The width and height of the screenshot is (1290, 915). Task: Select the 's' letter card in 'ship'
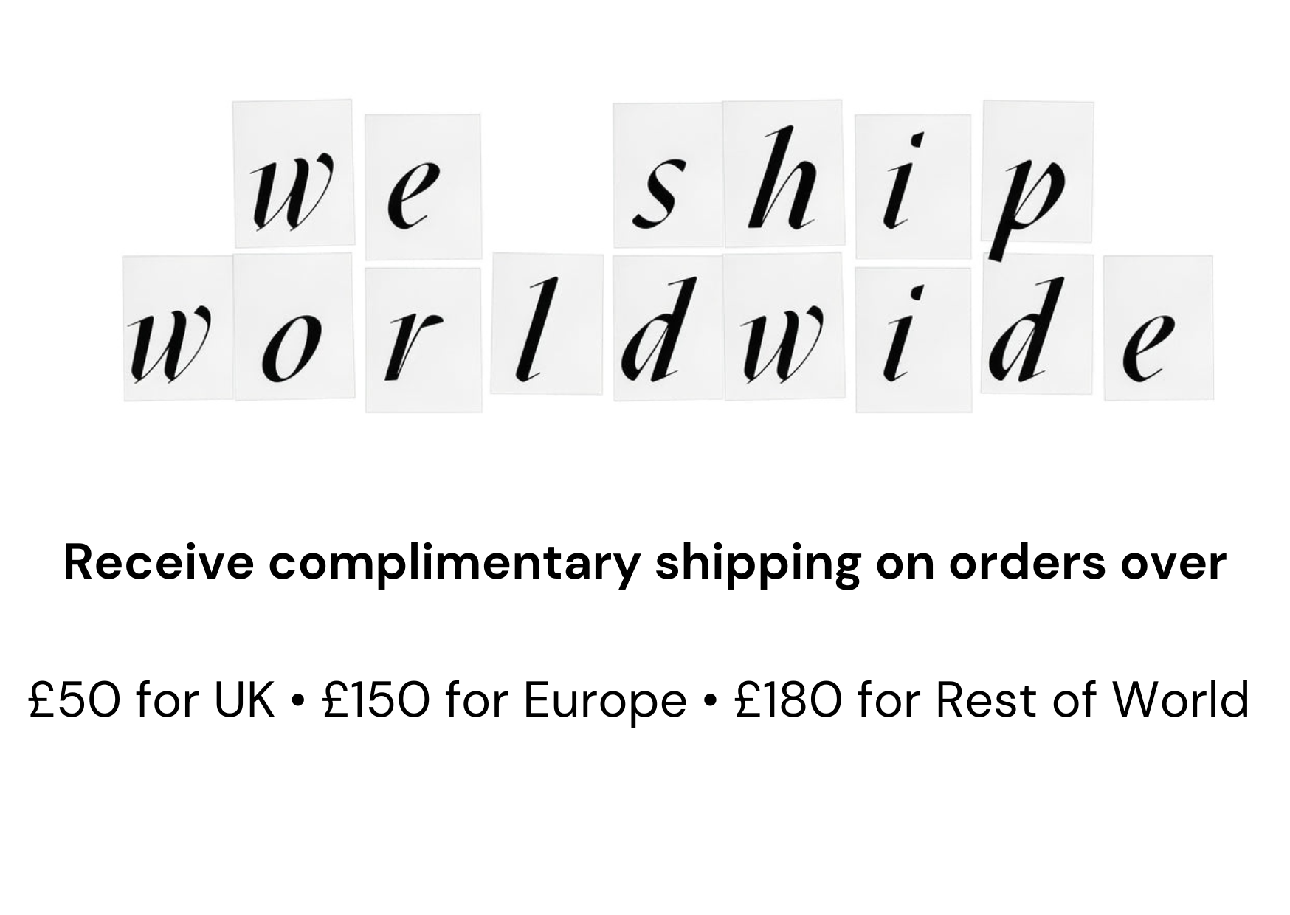pyautogui.click(x=668, y=176)
